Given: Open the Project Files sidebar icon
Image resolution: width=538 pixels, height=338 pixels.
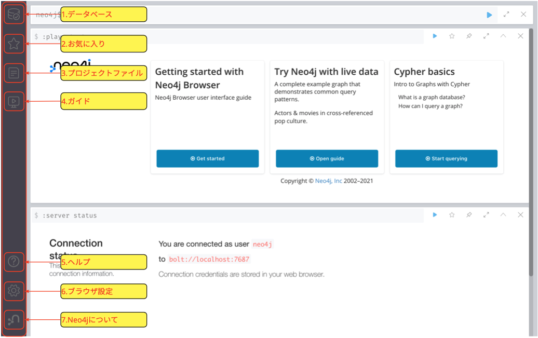Looking at the screenshot, I should (x=14, y=73).
